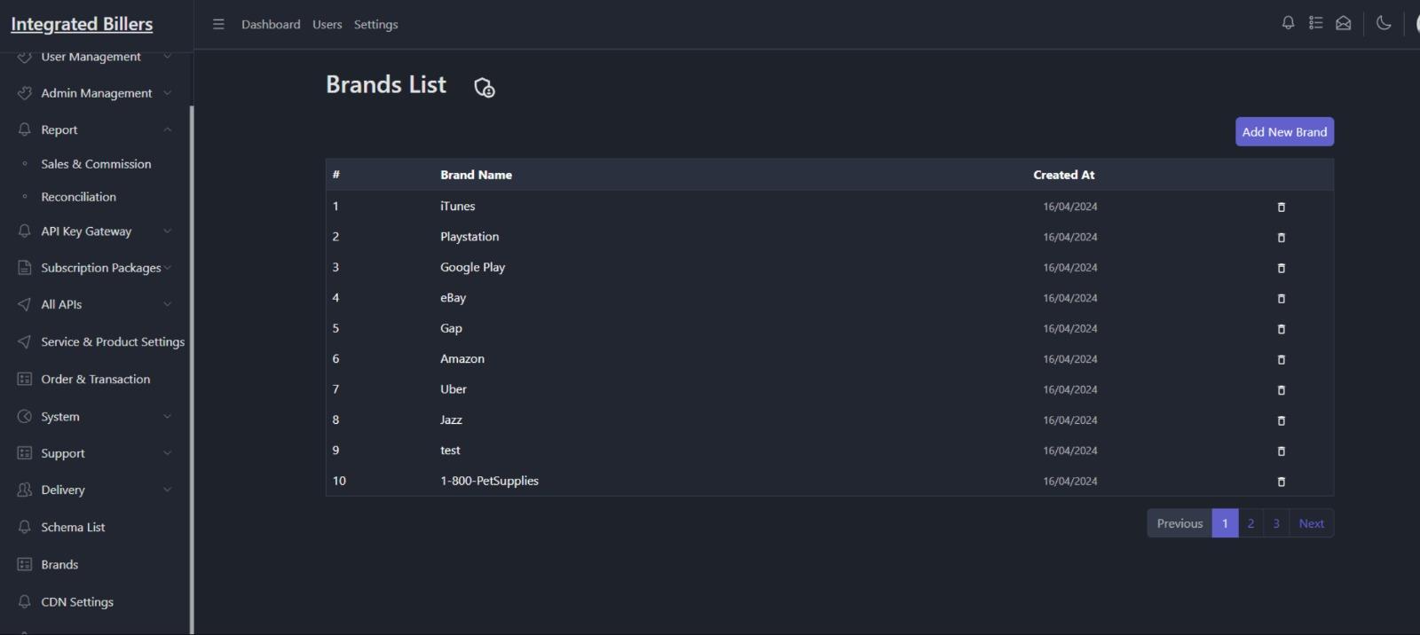The width and height of the screenshot is (1420, 635).
Task: Select Users in the top navigation
Action: [327, 24]
